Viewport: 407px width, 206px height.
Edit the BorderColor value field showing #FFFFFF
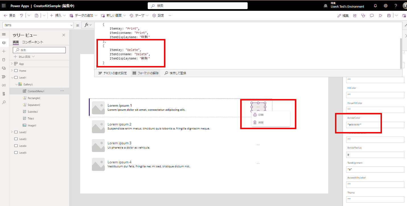pyautogui.click(x=375, y=125)
